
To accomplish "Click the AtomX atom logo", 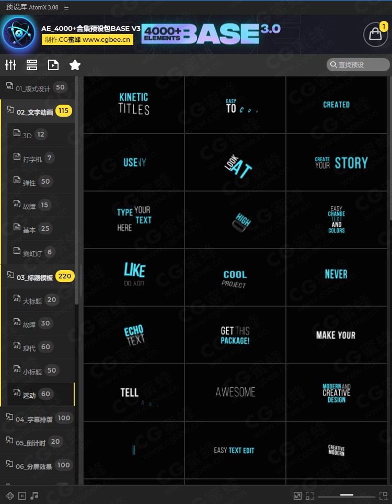I will tap(18, 33).
